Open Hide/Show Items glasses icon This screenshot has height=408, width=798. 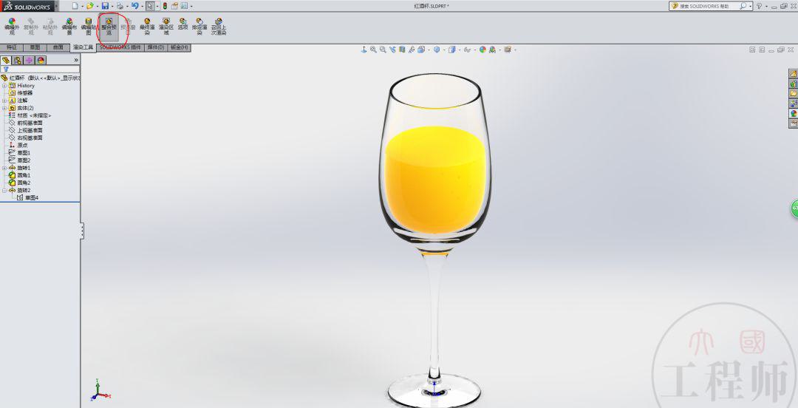tap(467, 50)
